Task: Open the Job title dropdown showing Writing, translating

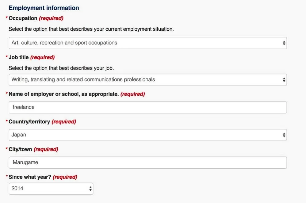Action: click(148, 80)
